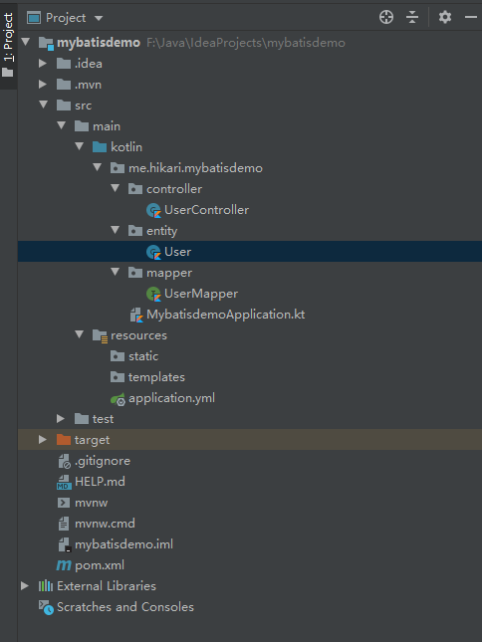Click the locate/scroll from source target icon

(x=386, y=17)
